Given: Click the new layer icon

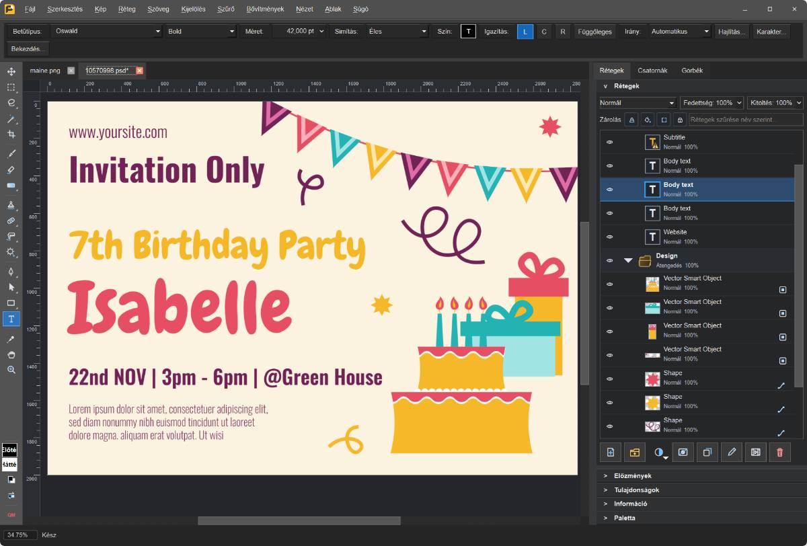Looking at the screenshot, I should point(611,453).
